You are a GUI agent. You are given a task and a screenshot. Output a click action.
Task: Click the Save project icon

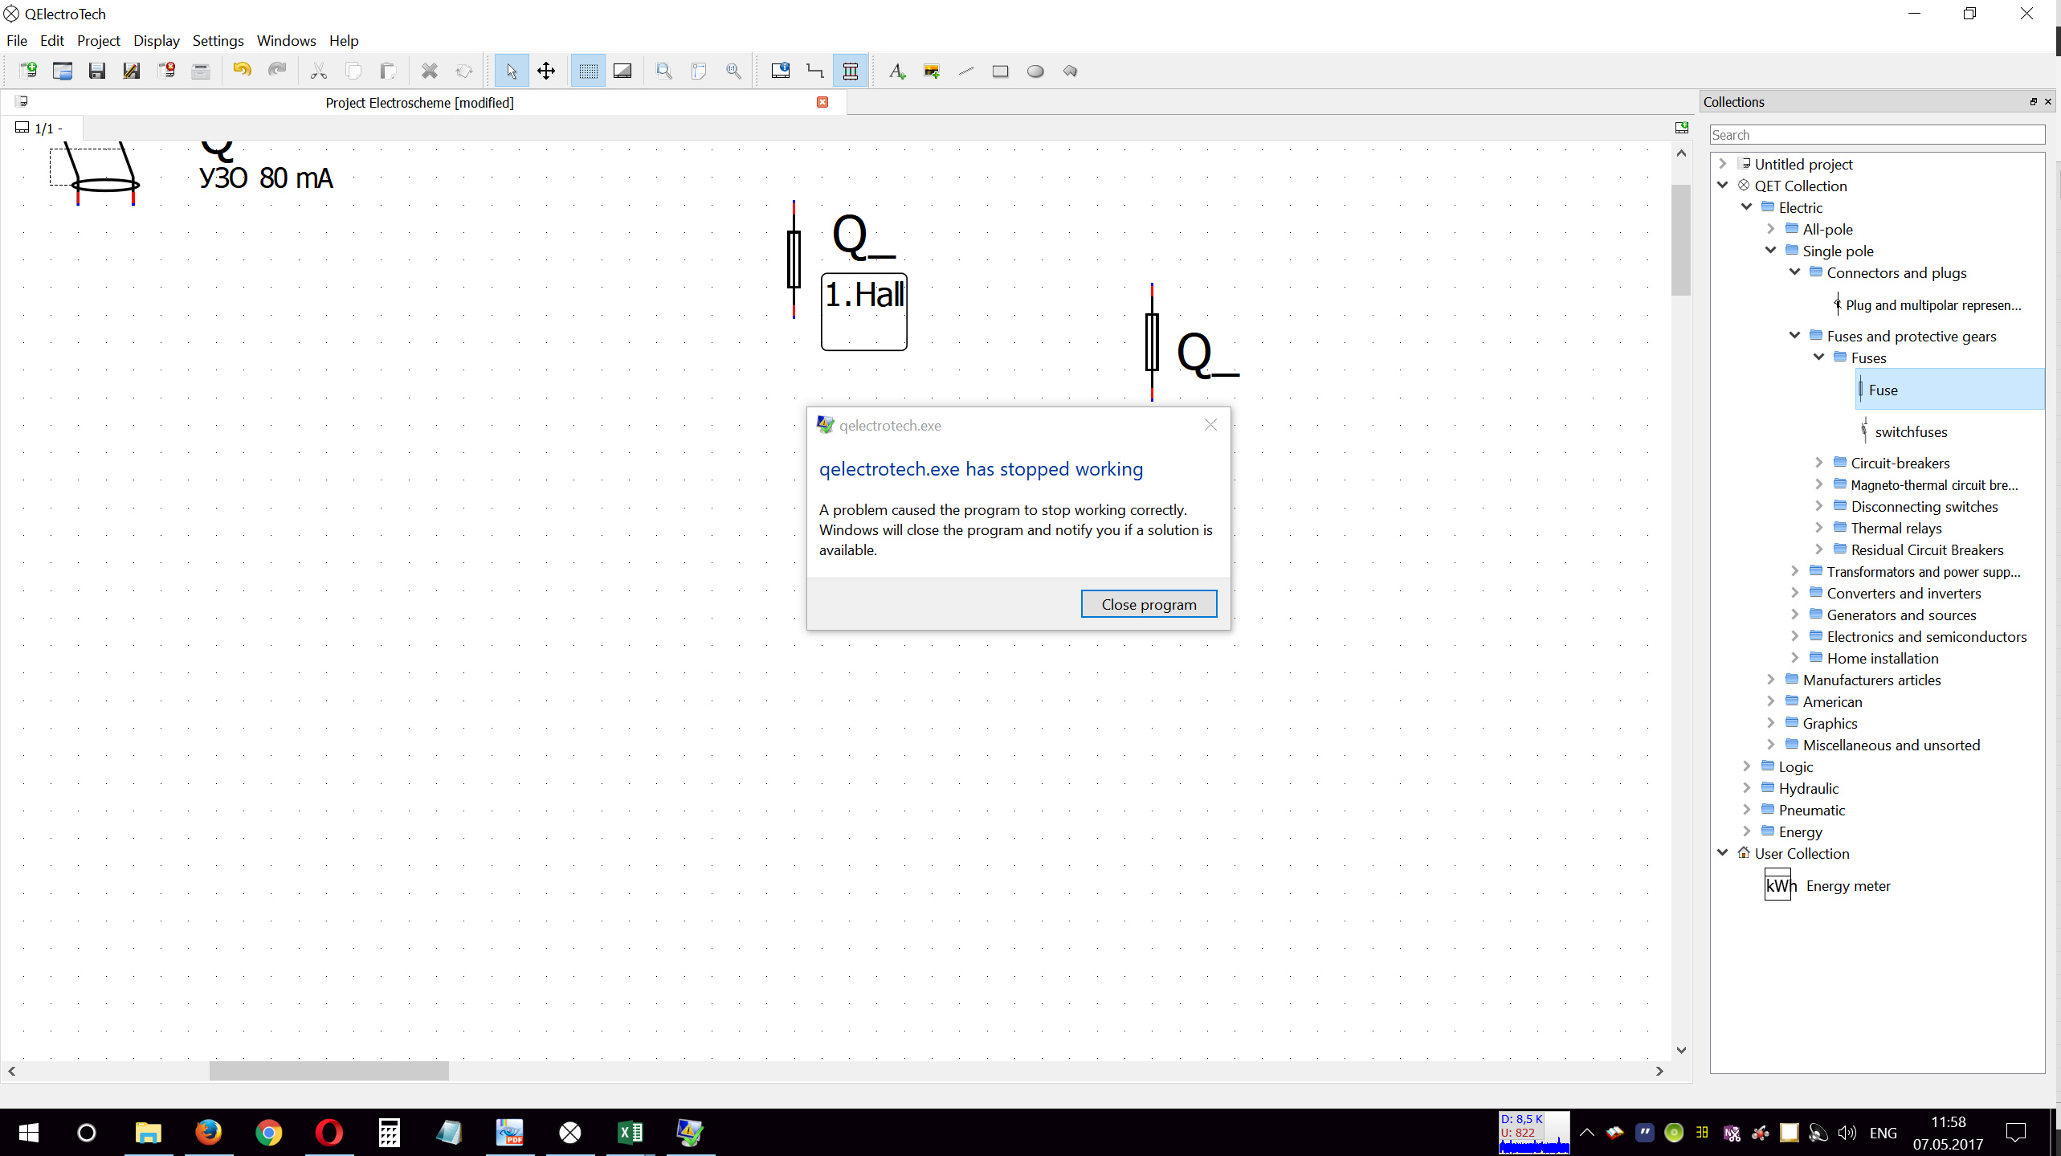(x=97, y=71)
